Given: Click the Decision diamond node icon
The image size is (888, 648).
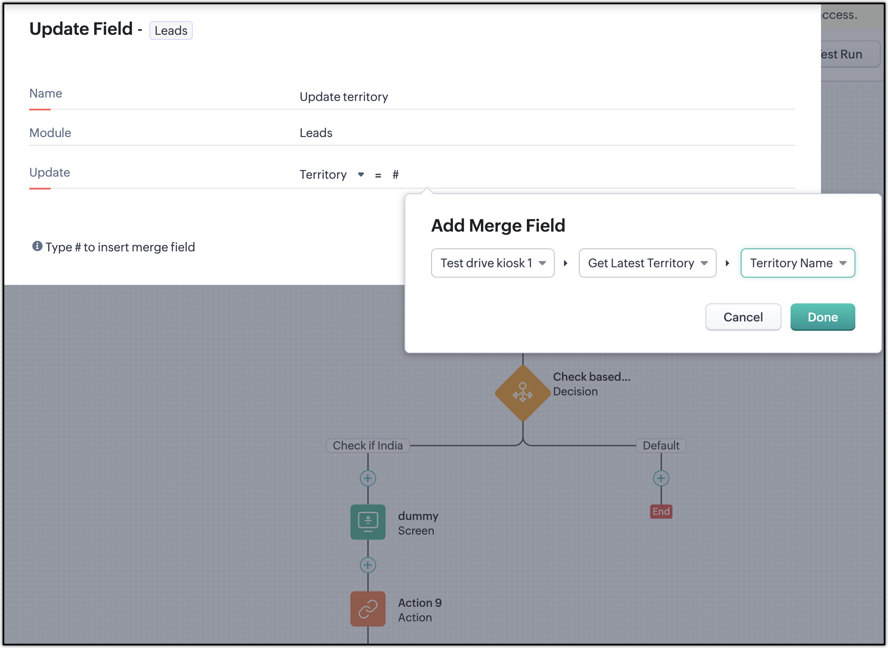Looking at the screenshot, I should tap(523, 393).
